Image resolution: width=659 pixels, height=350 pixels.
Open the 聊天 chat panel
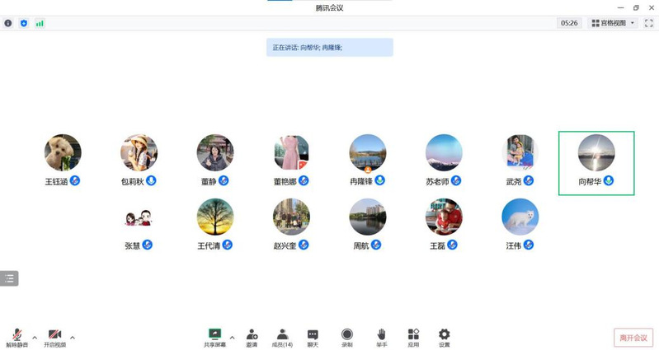click(313, 338)
